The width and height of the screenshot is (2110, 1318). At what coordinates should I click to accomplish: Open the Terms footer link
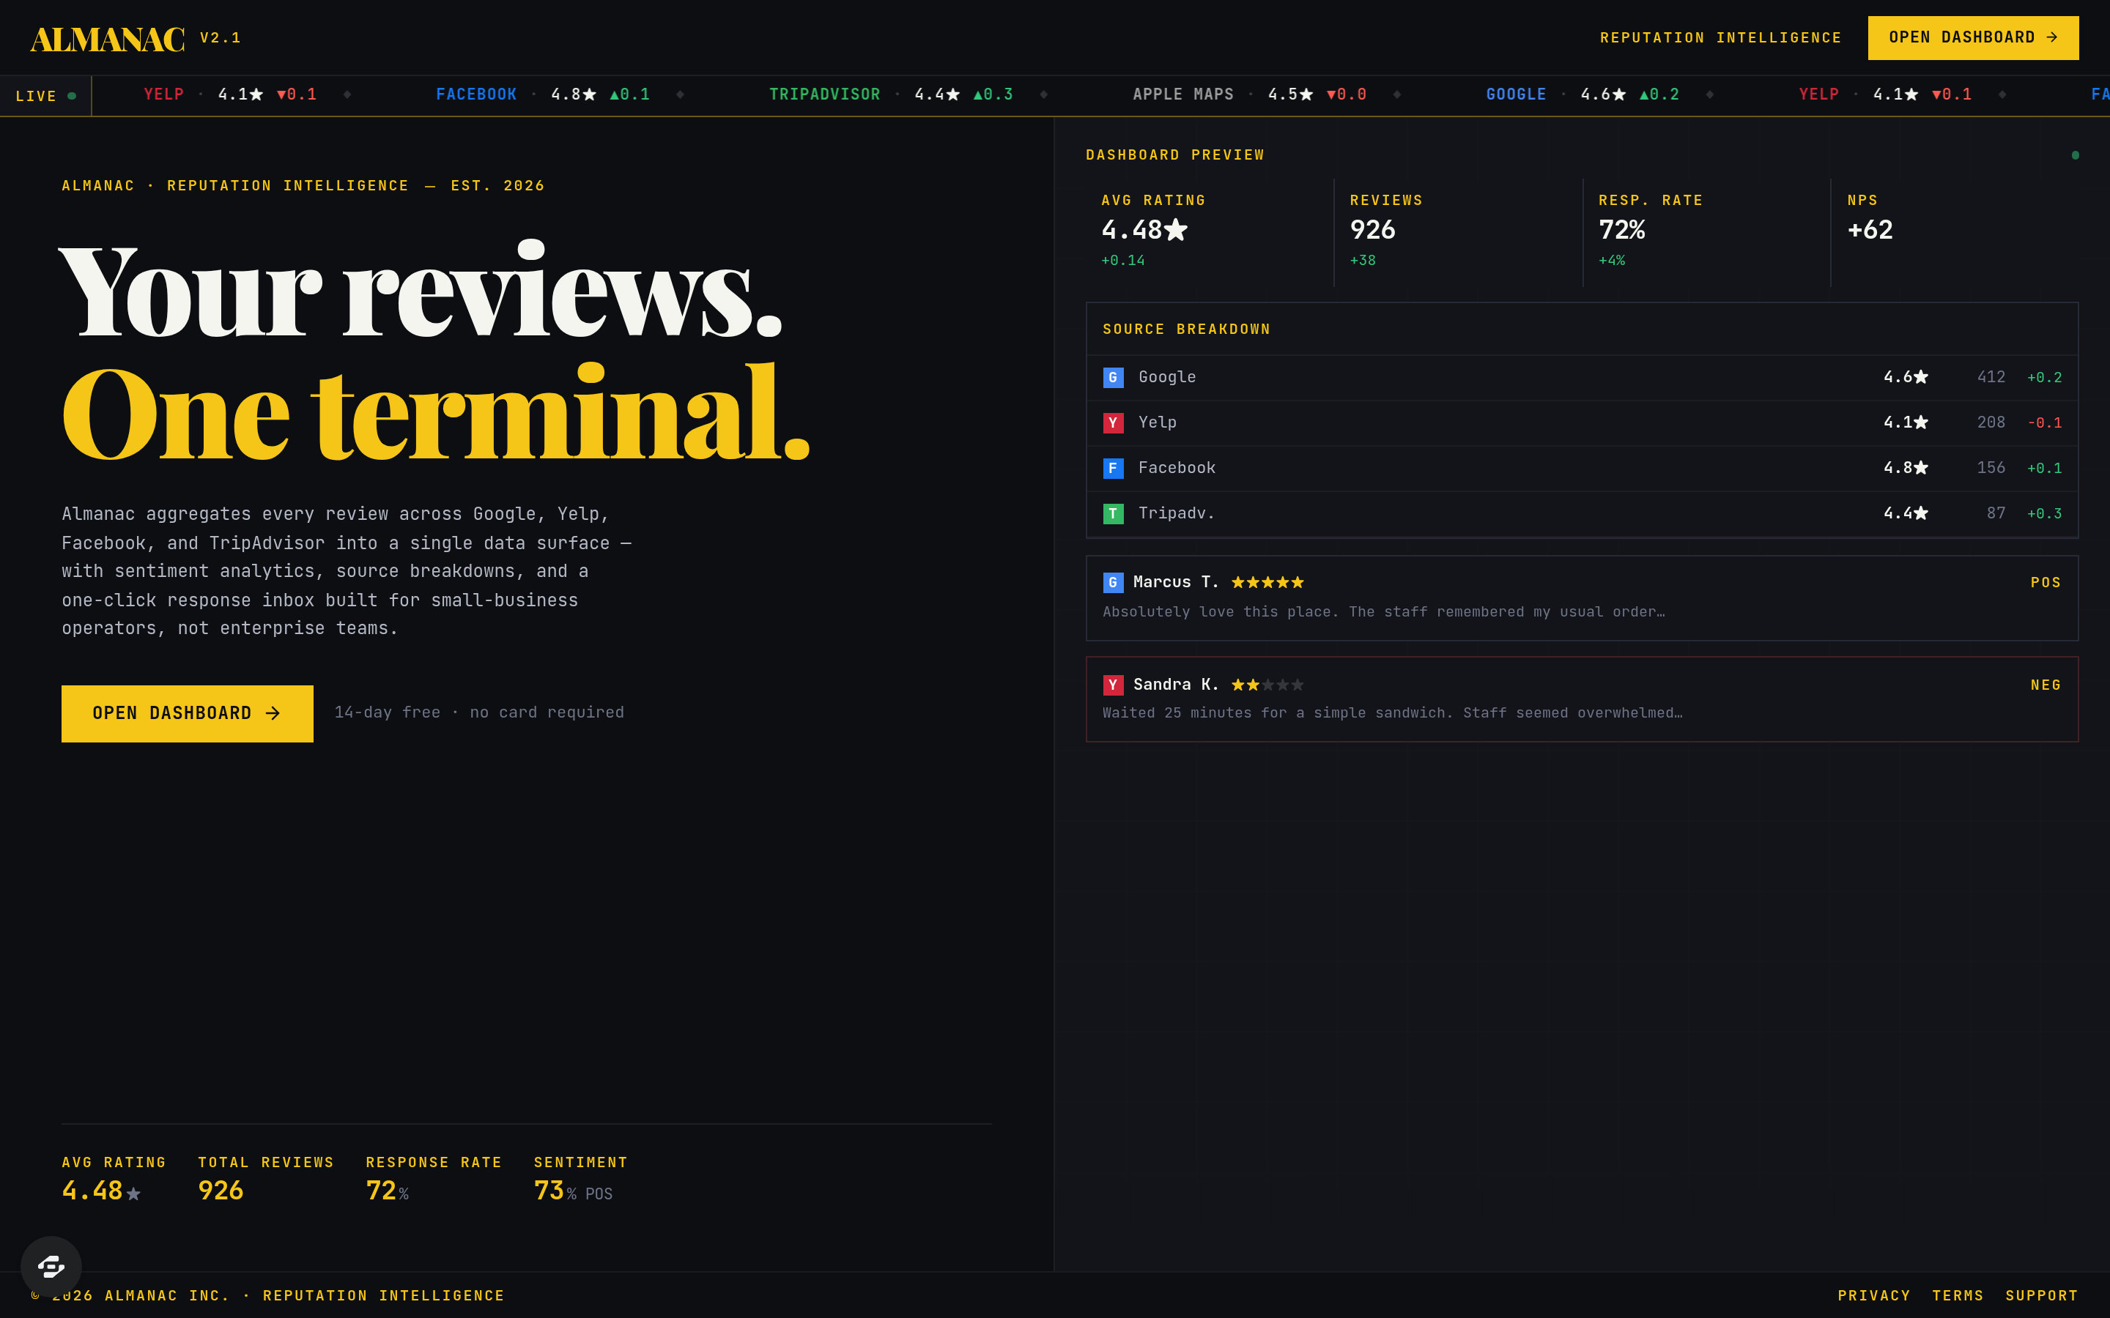point(1958,1296)
